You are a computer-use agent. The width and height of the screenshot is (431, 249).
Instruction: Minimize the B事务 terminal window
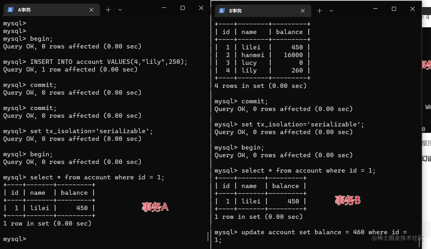[375, 9]
